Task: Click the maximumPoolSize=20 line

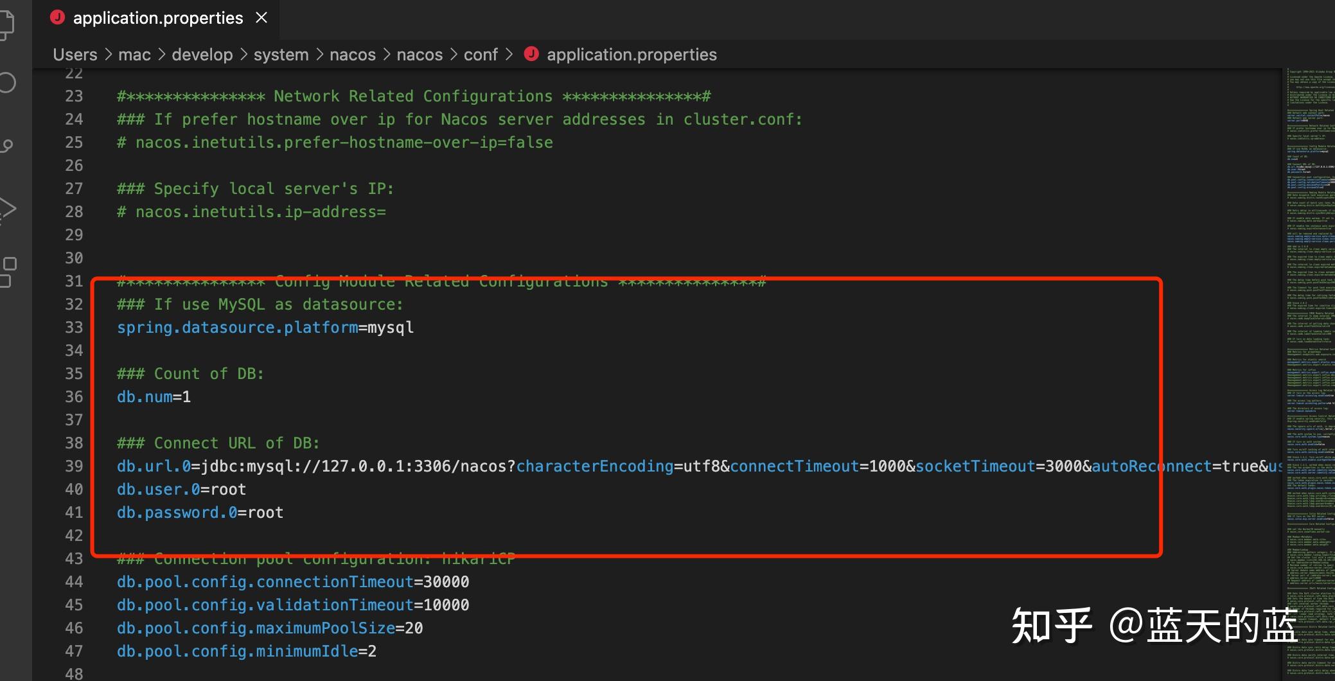Action: pyautogui.click(x=270, y=628)
